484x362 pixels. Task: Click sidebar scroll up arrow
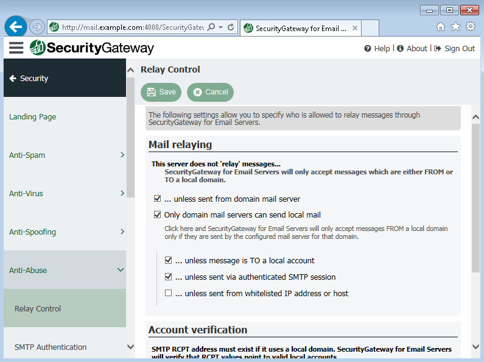point(130,70)
